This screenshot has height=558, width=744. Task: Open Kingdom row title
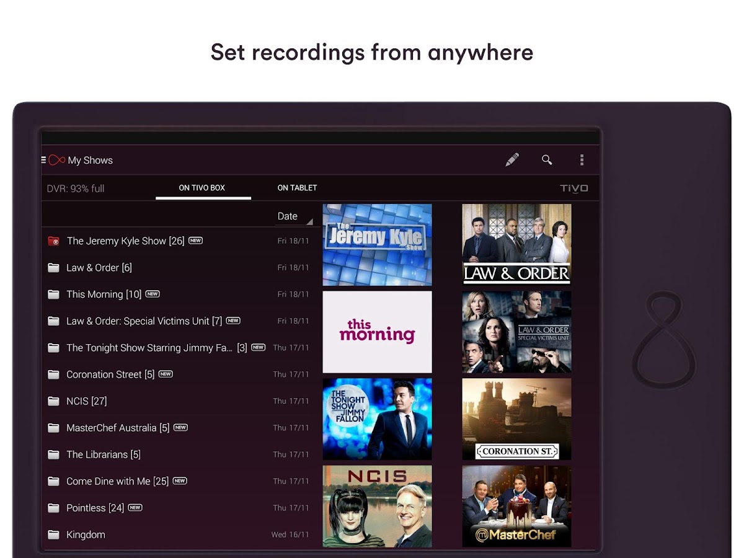click(86, 534)
